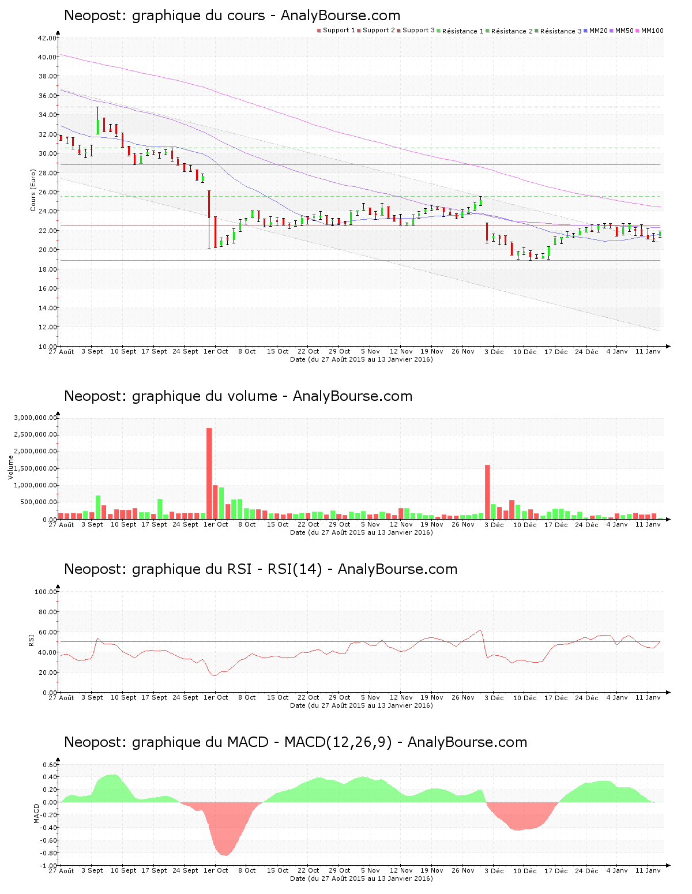Click '27 Août' on the volume chart axis
The height and width of the screenshot is (894, 692).
tap(61, 524)
